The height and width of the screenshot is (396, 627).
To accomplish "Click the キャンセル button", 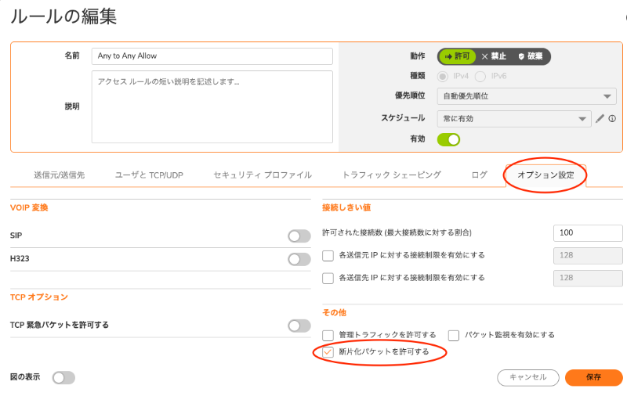I will click(x=527, y=377).
